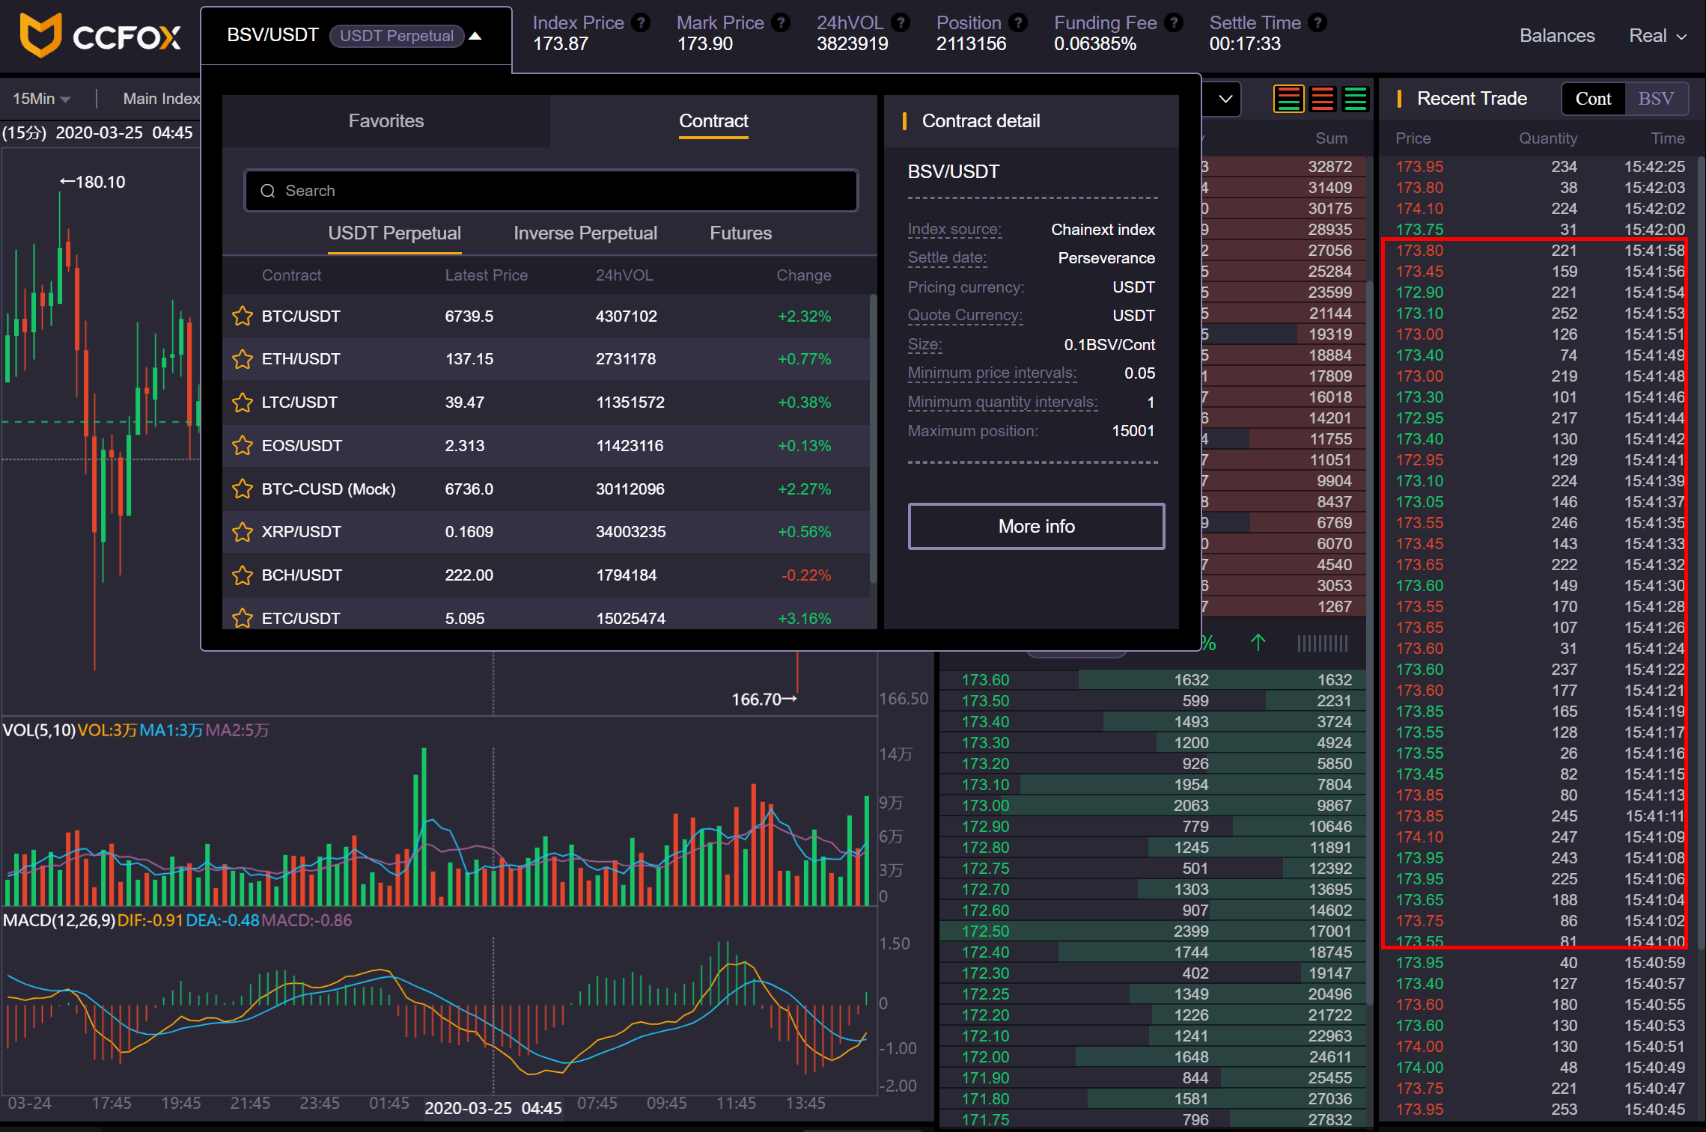Switch to the Favorites tab
This screenshot has width=1706, height=1132.
pos(386,121)
